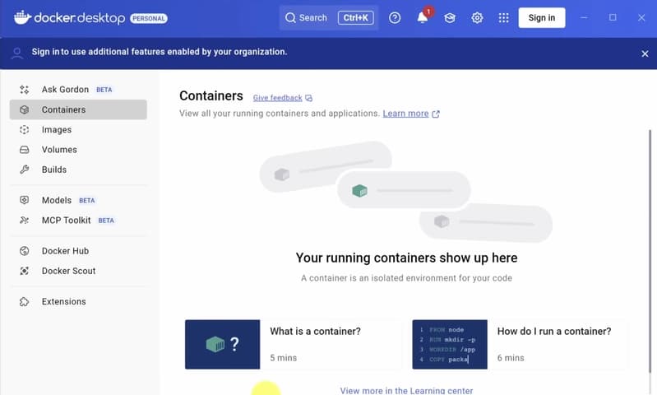Click the BETA badge next to Models

pyautogui.click(x=86, y=201)
